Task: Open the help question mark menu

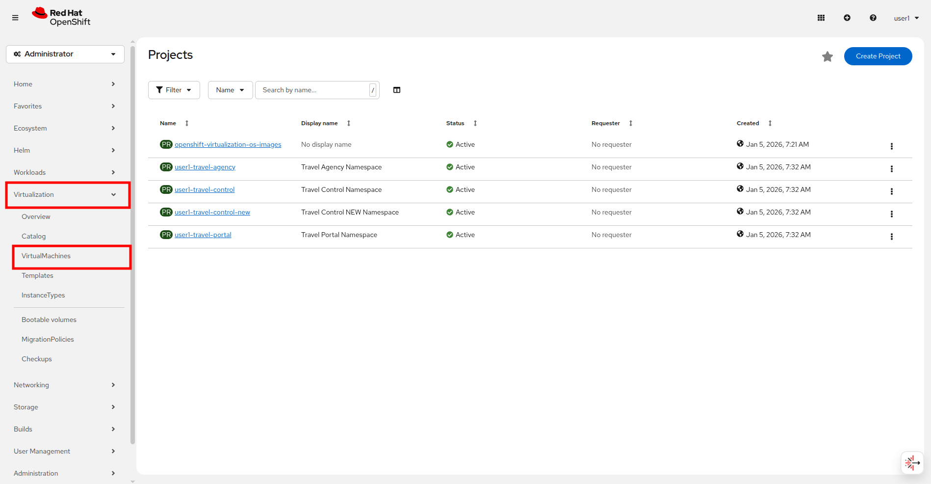Action: click(873, 18)
